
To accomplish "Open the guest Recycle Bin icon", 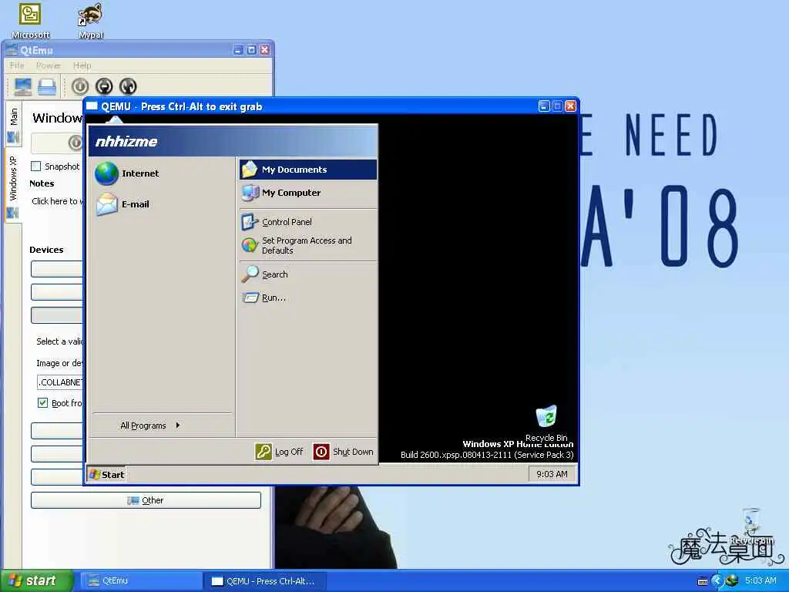I will (546, 423).
